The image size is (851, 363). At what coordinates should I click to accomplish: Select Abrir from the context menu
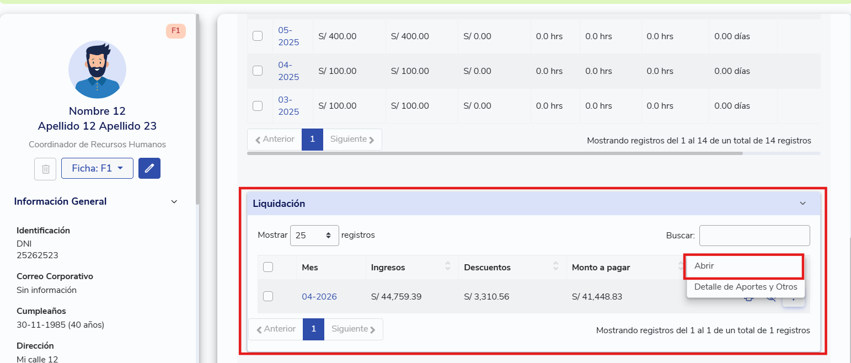(744, 266)
